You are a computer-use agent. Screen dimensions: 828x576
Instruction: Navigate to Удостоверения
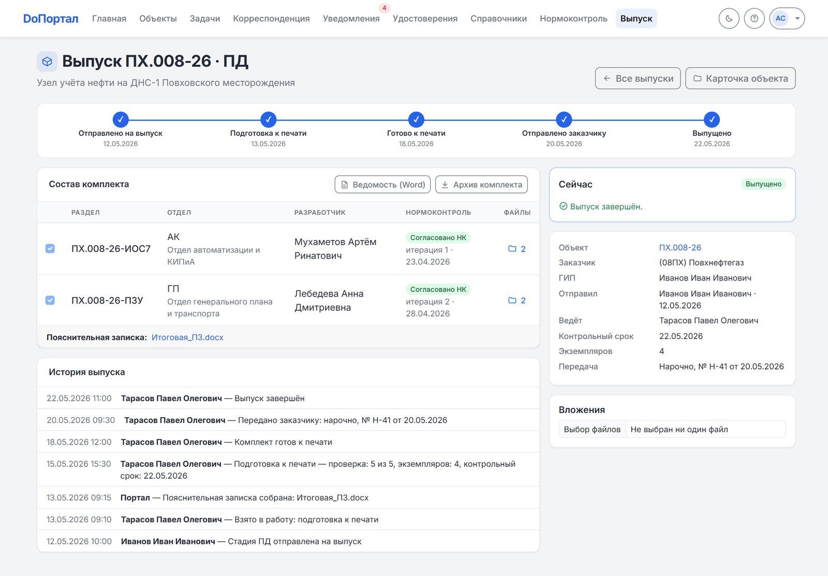pyautogui.click(x=425, y=19)
